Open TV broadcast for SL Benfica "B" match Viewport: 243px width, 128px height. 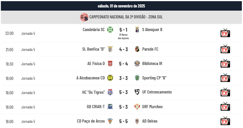225,49
